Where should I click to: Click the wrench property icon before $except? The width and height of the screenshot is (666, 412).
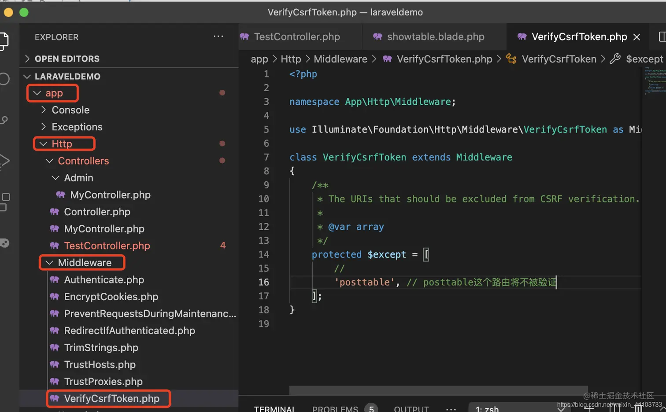(x=615, y=59)
